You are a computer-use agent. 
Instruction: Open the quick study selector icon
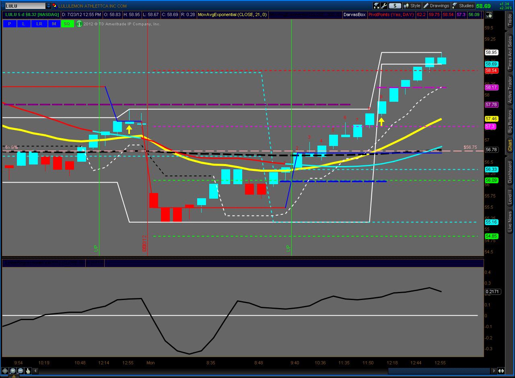tap(377, 6)
